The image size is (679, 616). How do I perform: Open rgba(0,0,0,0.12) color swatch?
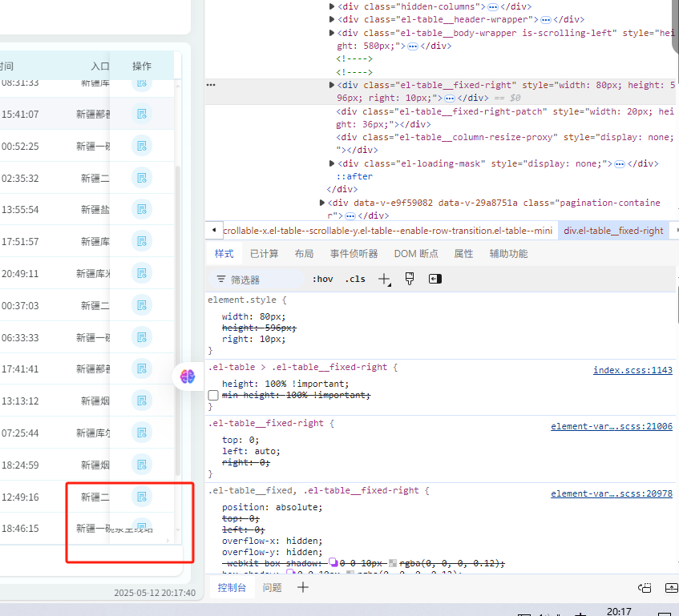393,563
